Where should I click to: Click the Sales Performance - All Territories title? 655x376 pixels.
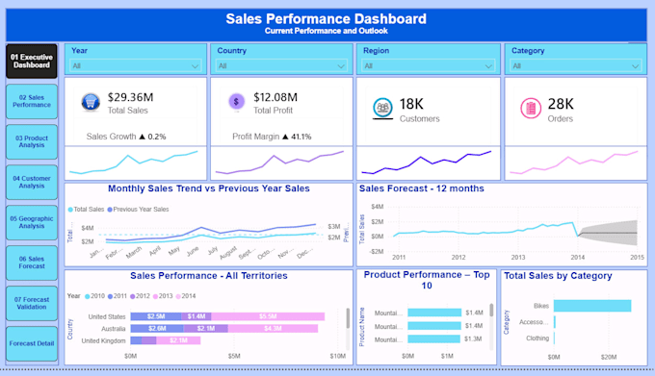point(209,276)
